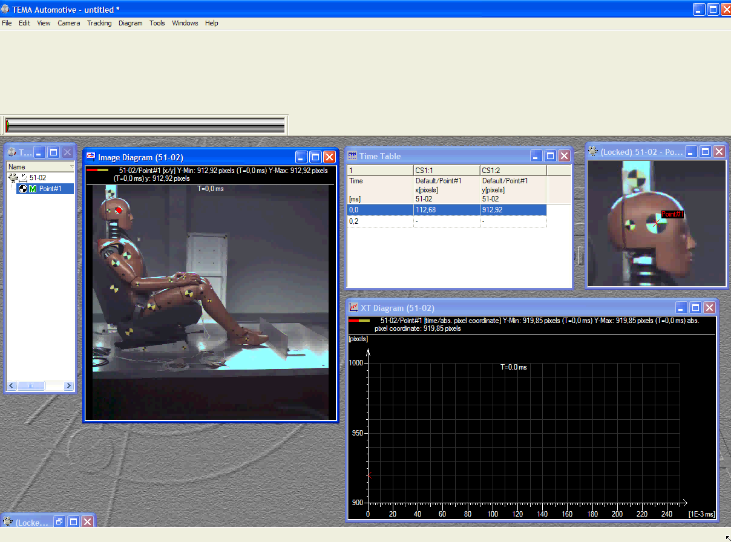Open the Windows menu

pyautogui.click(x=185, y=23)
